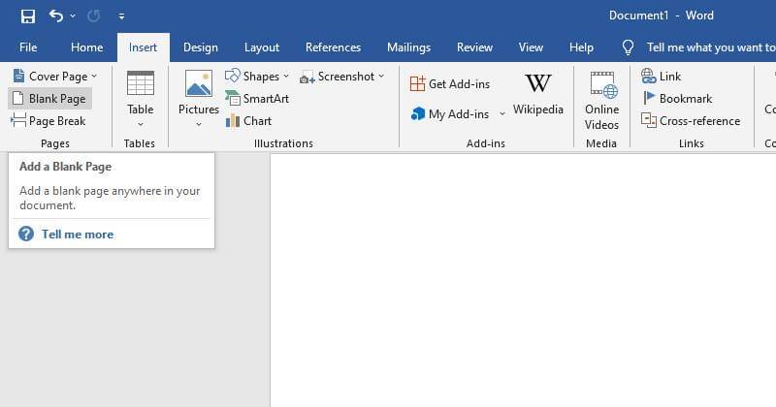Image resolution: width=776 pixels, height=407 pixels.
Task: Insert a Blank Page
Action: point(49,99)
